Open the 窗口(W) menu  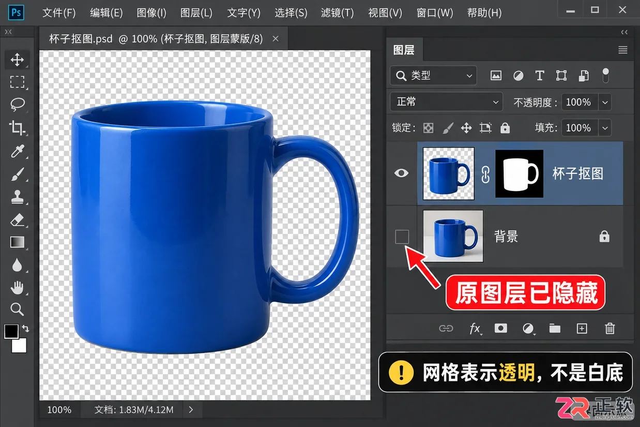(x=435, y=12)
